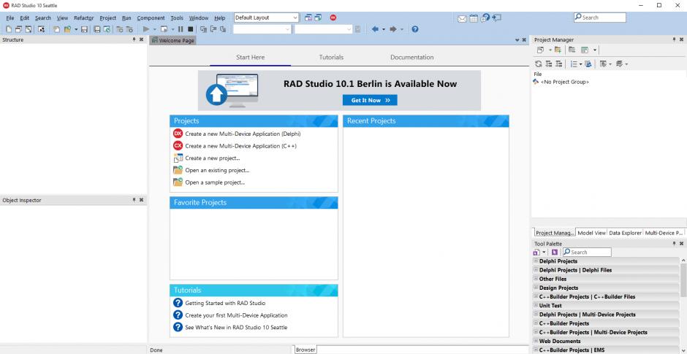Viewport: 687px width, 354px height.
Task: Open the Window menu
Action: pos(199,18)
